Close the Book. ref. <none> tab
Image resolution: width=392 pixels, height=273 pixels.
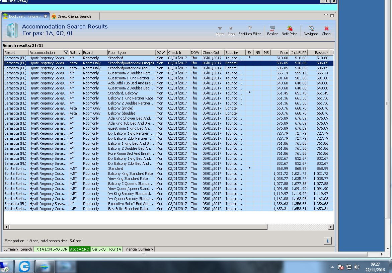tap(46, 16)
